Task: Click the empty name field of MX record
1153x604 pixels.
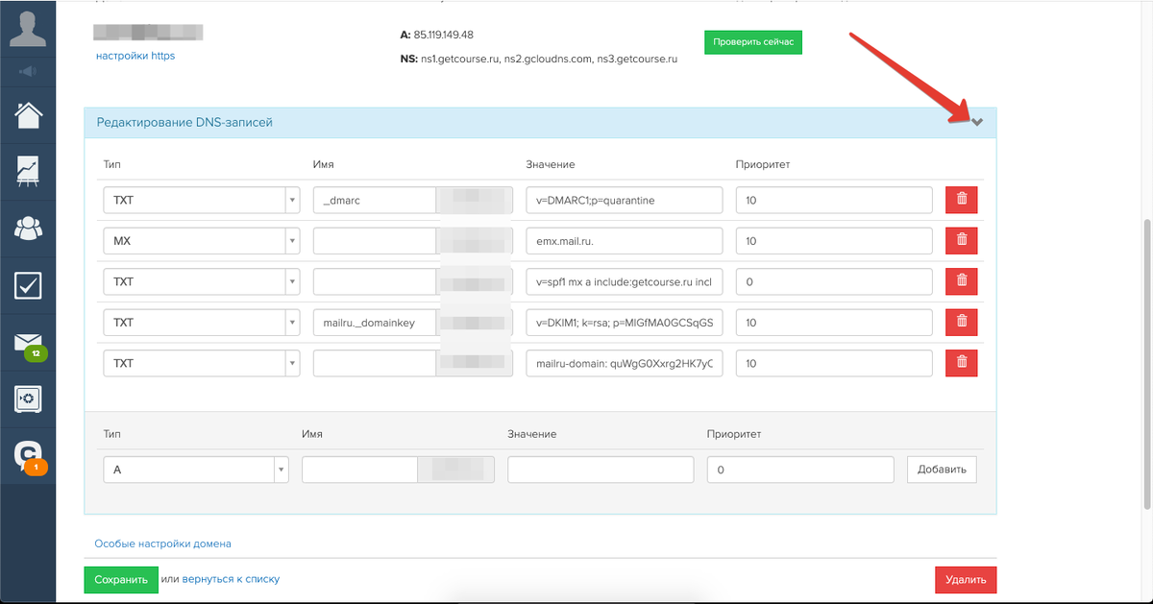Action: pos(375,241)
